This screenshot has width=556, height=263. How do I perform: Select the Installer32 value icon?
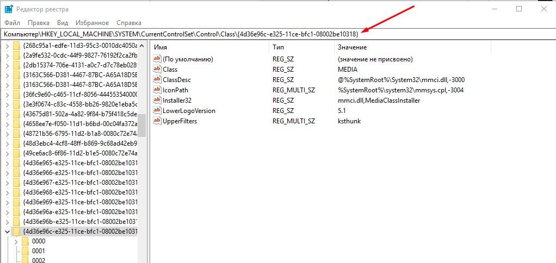pyautogui.click(x=158, y=101)
